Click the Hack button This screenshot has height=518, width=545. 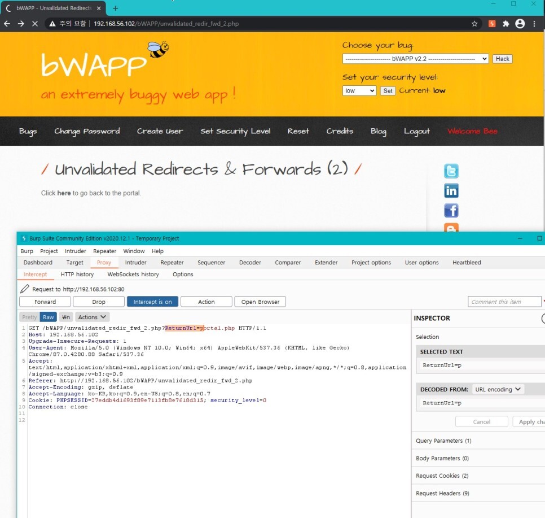(x=503, y=59)
